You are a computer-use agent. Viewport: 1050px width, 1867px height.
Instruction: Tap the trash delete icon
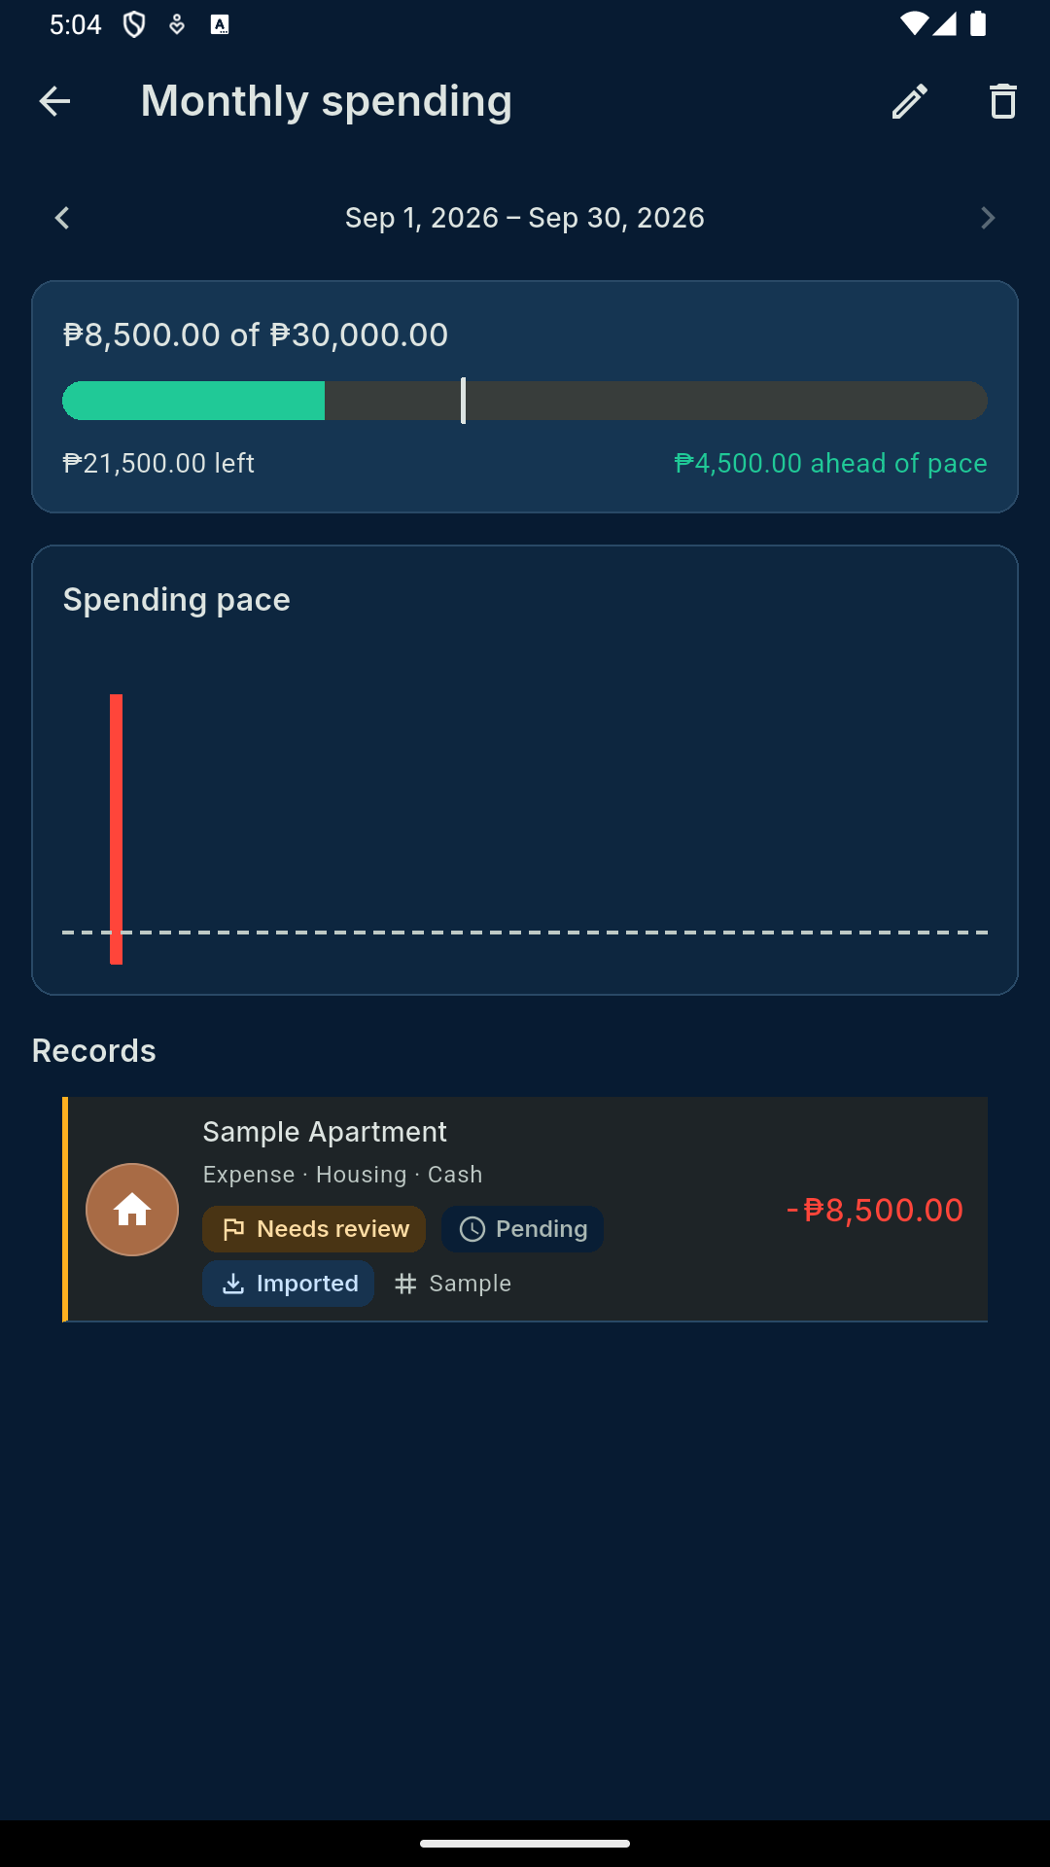[x=1003, y=101]
